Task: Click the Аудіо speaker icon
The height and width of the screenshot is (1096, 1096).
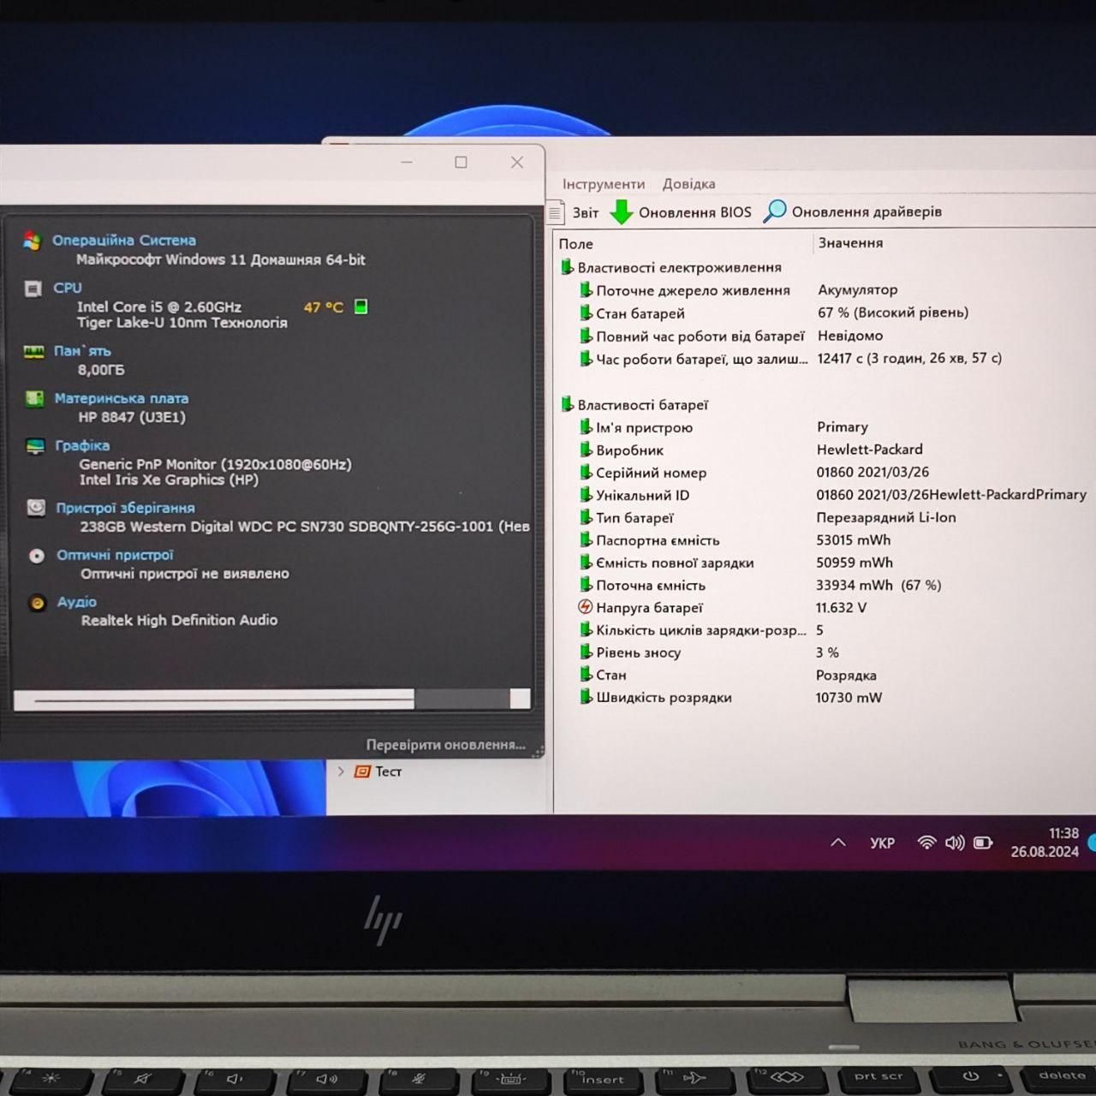Action: click(x=37, y=603)
